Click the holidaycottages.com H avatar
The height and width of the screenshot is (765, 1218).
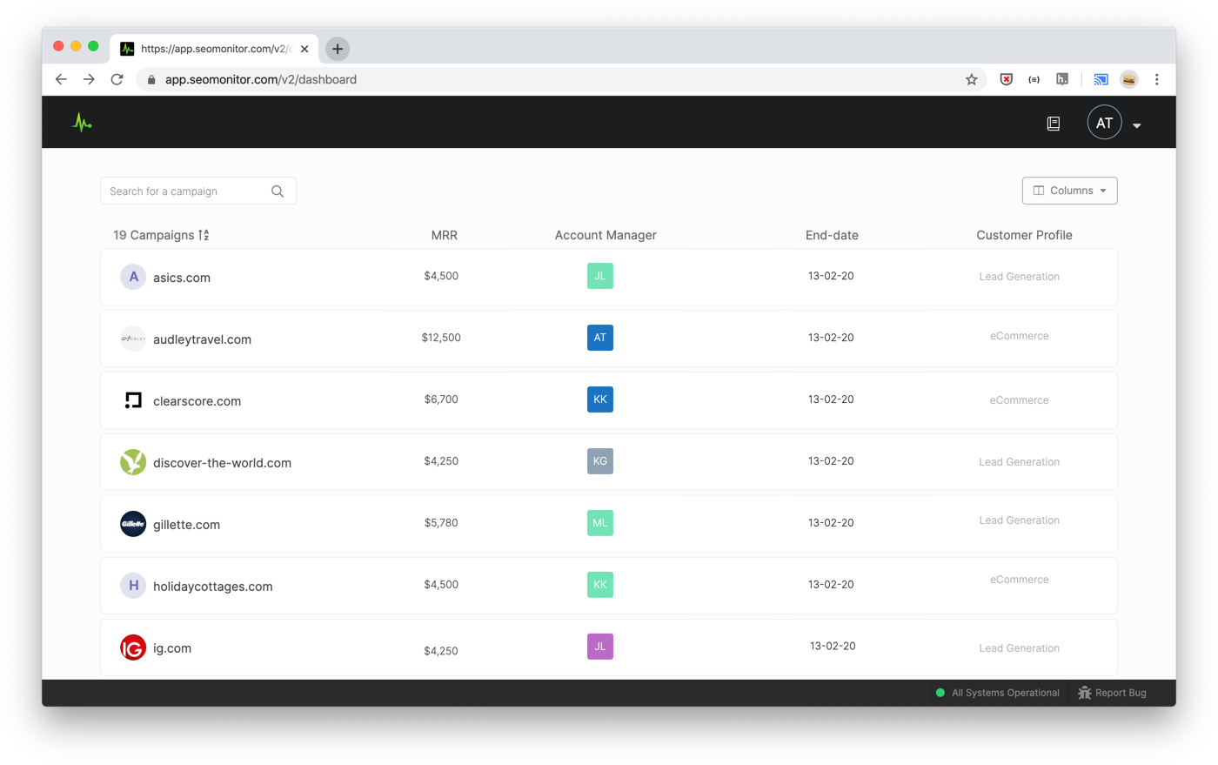pos(133,586)
